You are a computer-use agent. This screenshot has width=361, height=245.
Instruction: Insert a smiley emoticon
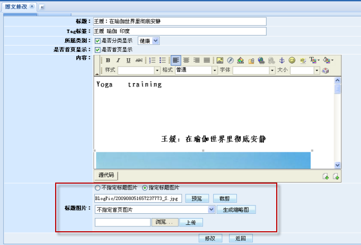click(x=292, y=60)
